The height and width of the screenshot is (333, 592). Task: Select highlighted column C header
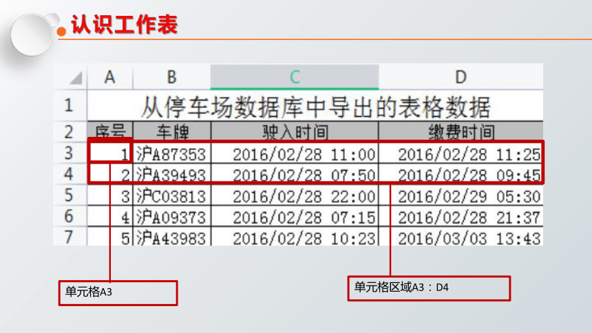point(295,77)
